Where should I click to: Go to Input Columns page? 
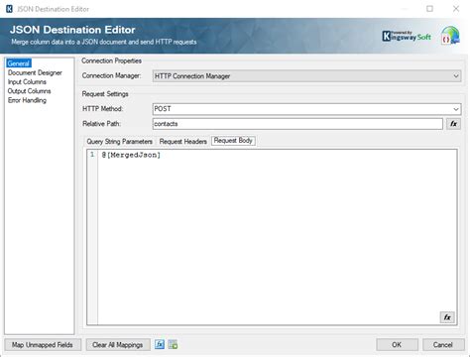[27, 82]
